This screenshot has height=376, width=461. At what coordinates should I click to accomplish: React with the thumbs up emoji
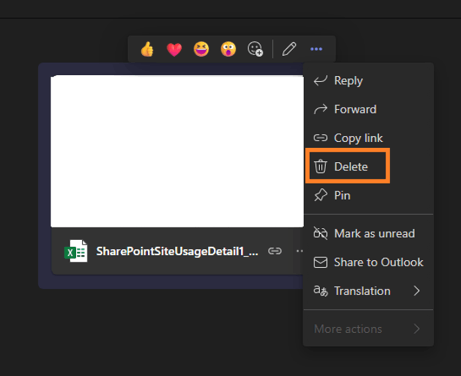(147, 49)
